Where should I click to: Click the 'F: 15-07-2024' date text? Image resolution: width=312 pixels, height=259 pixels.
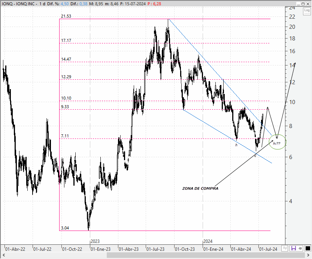tap(133, 4)
